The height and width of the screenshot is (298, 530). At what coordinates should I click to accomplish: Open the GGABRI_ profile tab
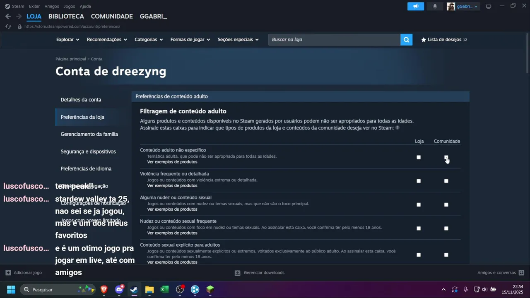point(153,17)
